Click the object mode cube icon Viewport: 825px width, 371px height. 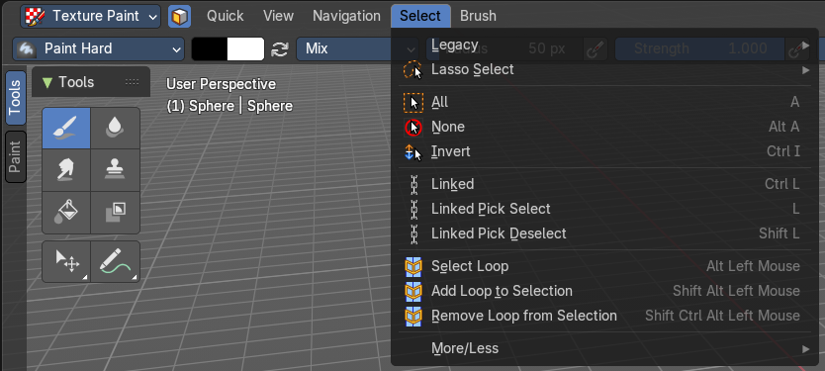(x=179, y=16)
